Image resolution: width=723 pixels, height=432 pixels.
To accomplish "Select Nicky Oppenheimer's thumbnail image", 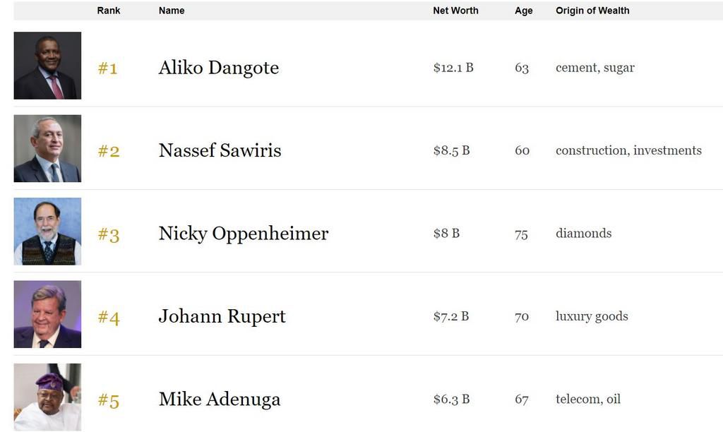I will coord(47,232).
